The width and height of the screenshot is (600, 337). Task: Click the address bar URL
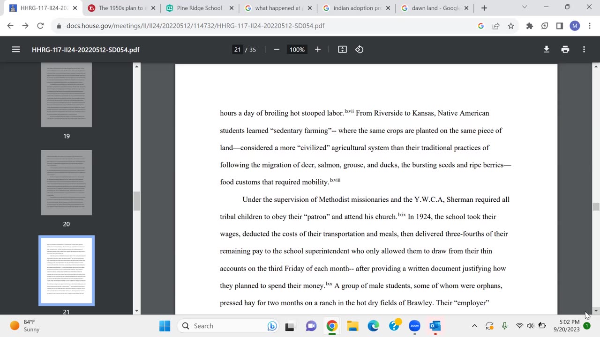click(195, 26)
